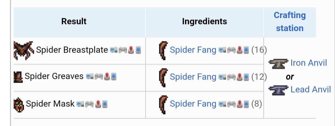Screen dimensions: 335x126
Task: Click the Result column header
Action: [74, 21]
